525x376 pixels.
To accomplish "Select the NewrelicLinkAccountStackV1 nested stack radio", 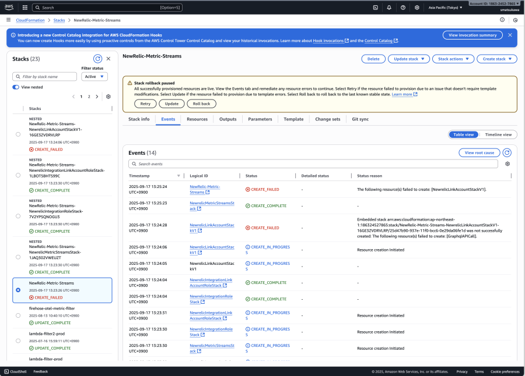I will pos(18,134).
